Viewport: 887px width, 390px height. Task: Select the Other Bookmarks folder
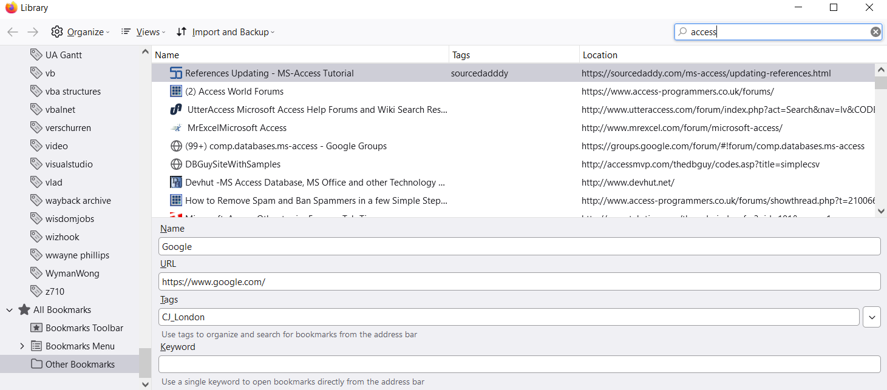[x=80, y=365]
